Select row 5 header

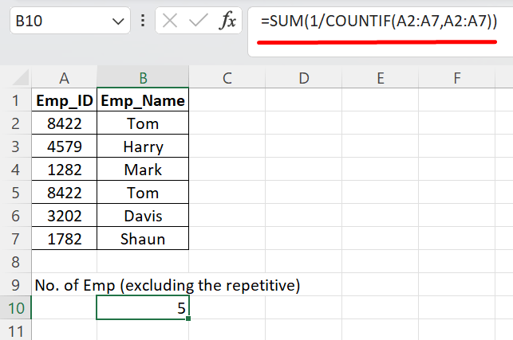coord(15,193)
